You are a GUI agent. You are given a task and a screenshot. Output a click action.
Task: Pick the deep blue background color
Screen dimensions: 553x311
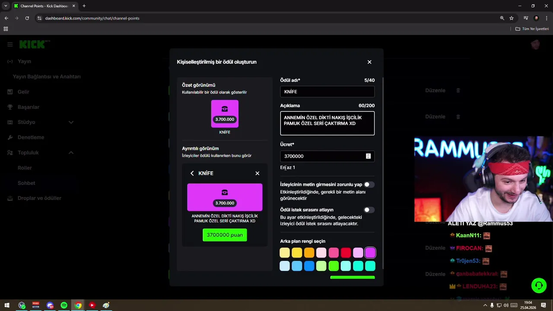[309, 266]
